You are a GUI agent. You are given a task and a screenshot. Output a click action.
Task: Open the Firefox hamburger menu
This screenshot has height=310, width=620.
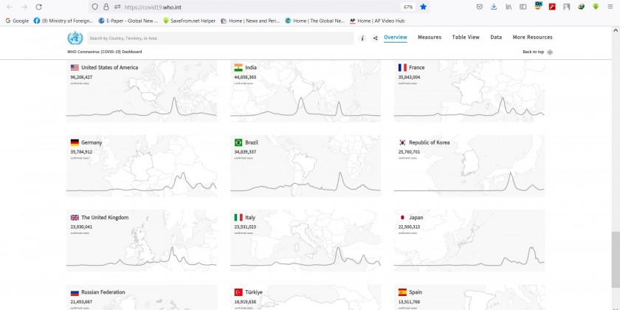coord(611,7)
